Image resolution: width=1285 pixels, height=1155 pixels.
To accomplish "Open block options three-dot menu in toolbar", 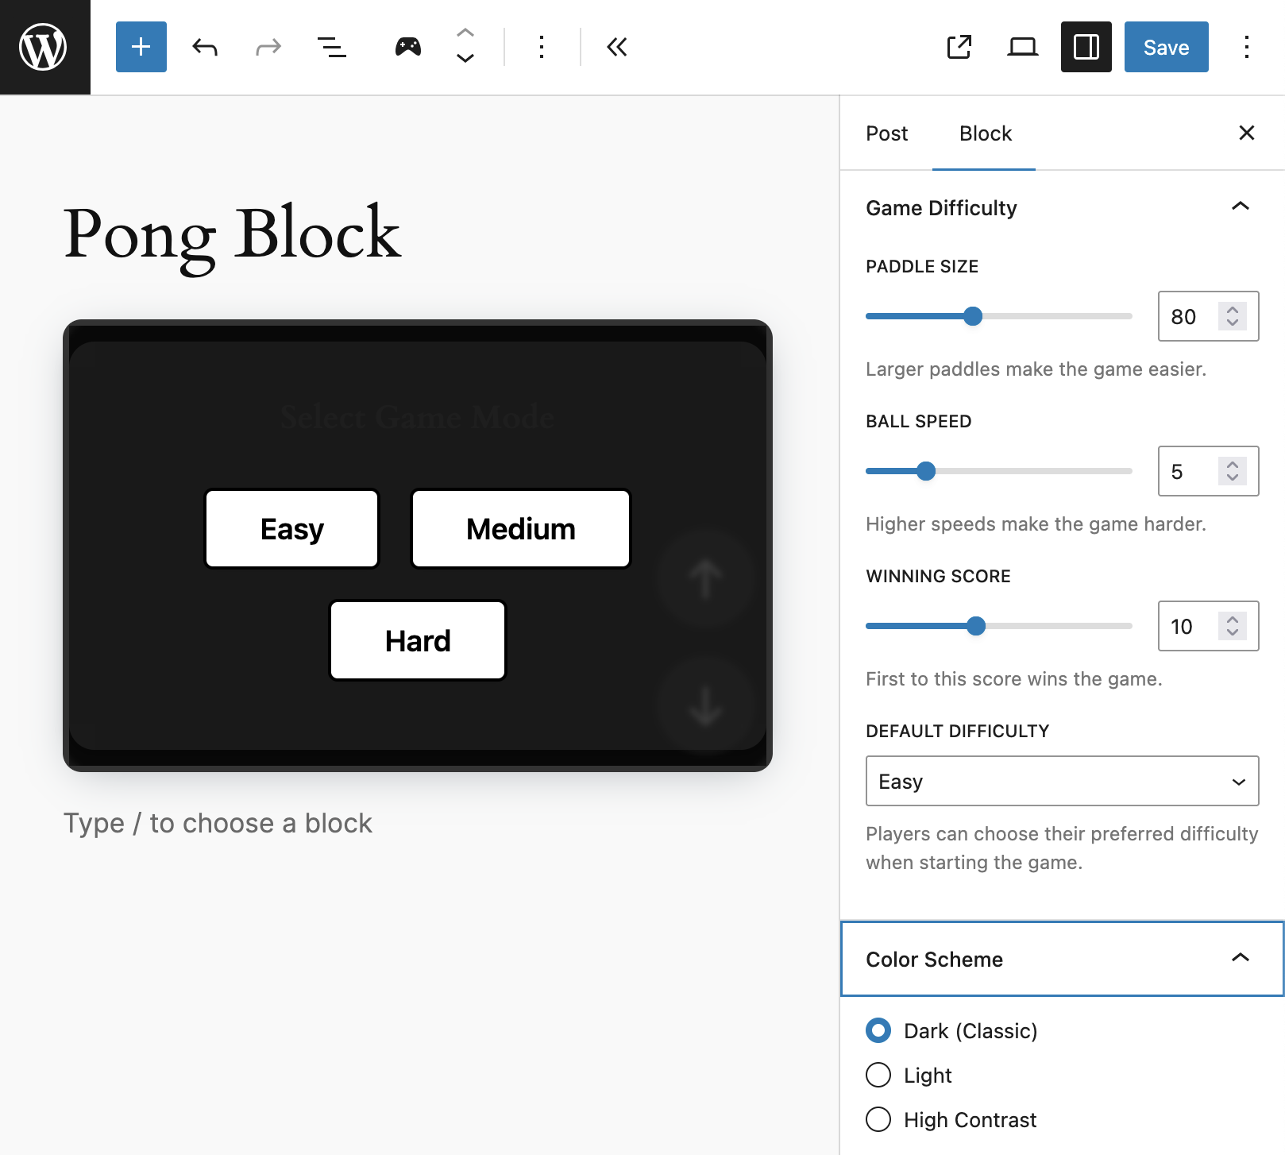I will tap(542, 47).
